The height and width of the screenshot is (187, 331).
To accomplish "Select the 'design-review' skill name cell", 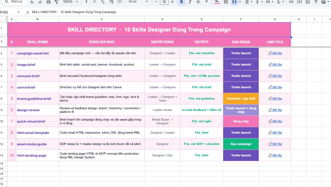I will pos(37,110).
